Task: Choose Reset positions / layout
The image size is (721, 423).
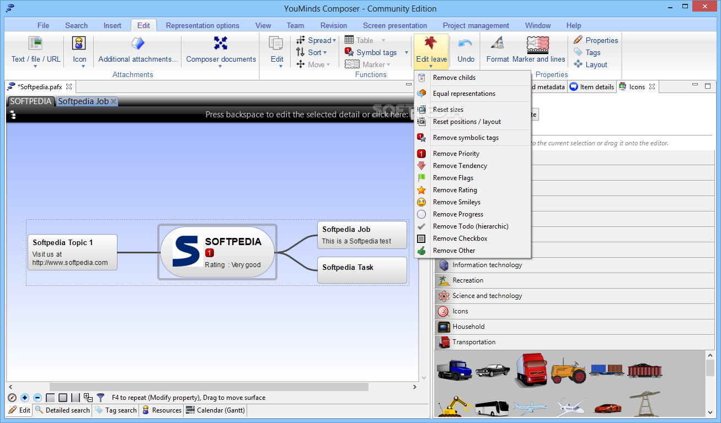Action: point(472,122)
